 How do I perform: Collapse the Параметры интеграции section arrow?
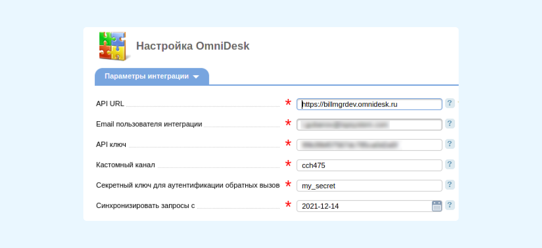pyautogui.click(x=196, y=77)
